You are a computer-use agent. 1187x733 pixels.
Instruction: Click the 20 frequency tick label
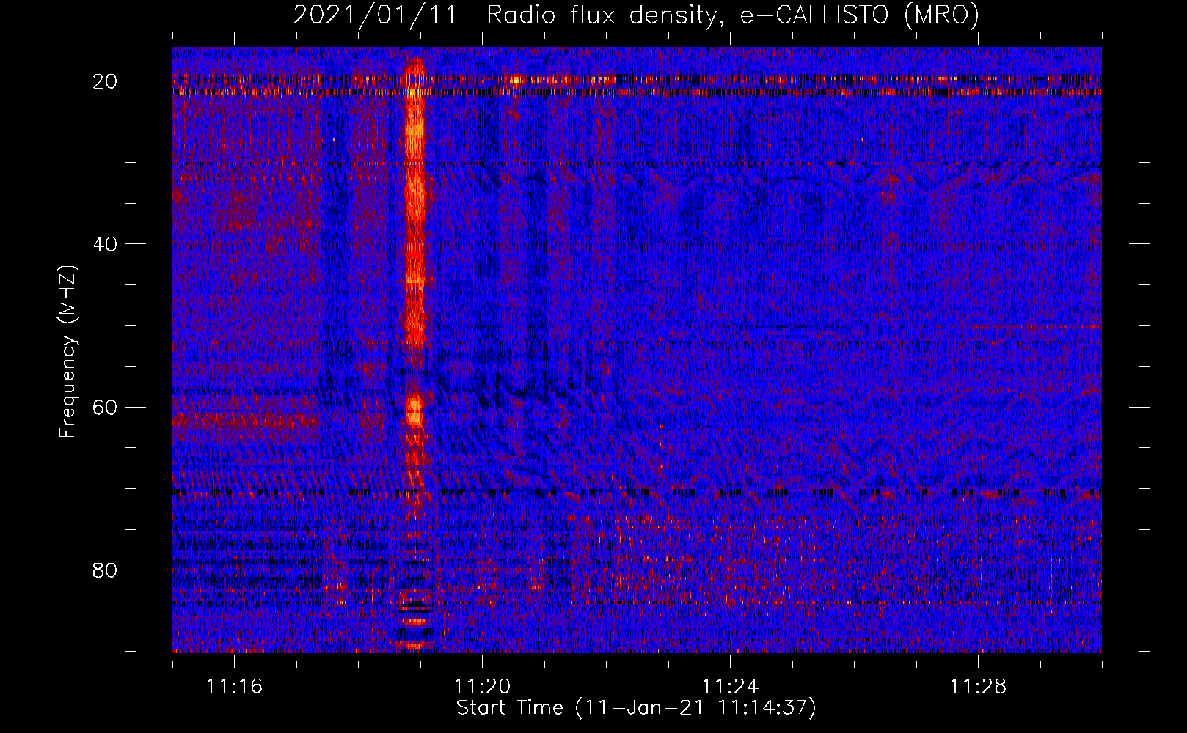pyautogui.click(x=106, y=81)
